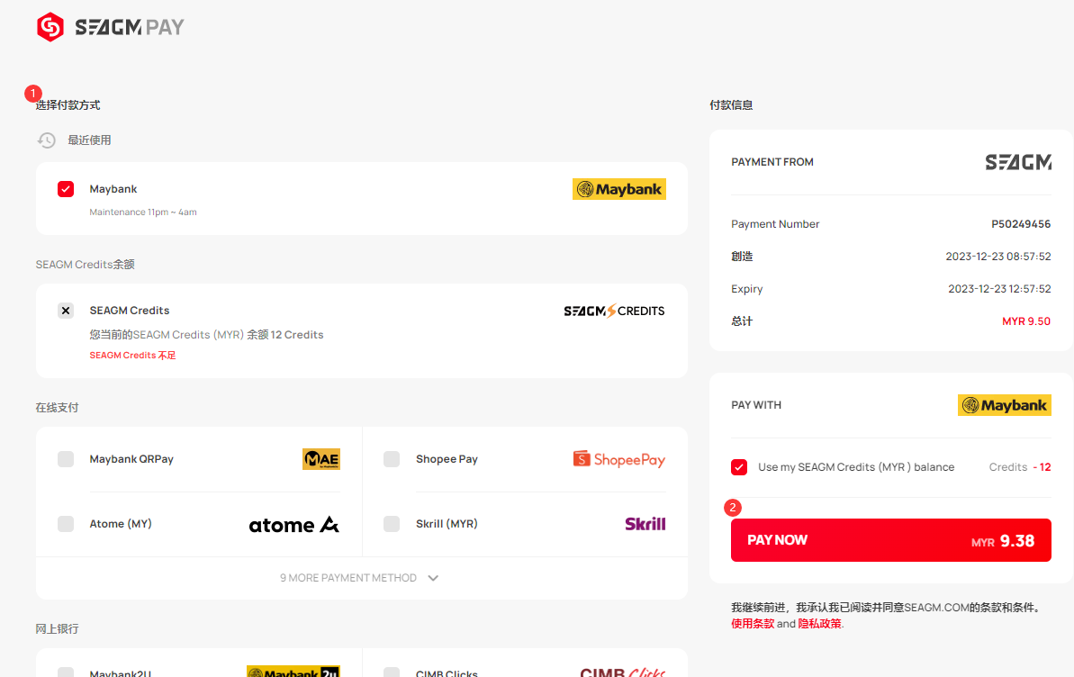Click the 在线支付 section heading

[57, 408]
